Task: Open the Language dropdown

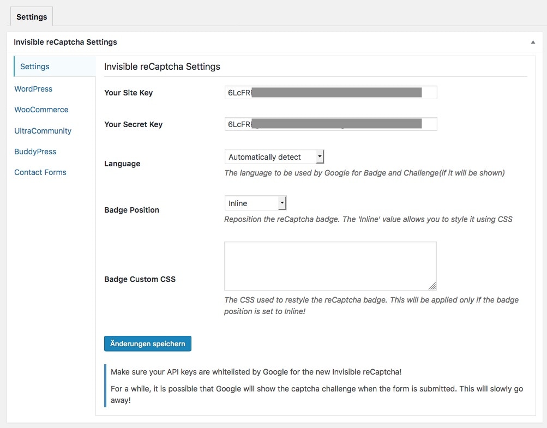Action: [x=274, y=157]
